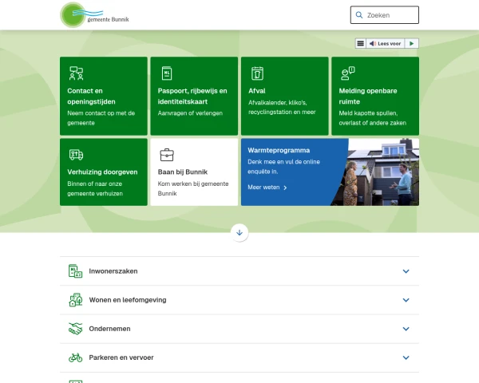This screenshot has width=479, height=383.
Task: Open Baan bij Bunnik heading
Action: point(183,172)
